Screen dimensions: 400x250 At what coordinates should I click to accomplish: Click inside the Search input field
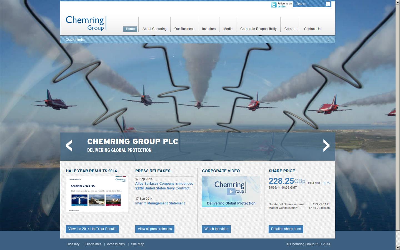point(308,4)
